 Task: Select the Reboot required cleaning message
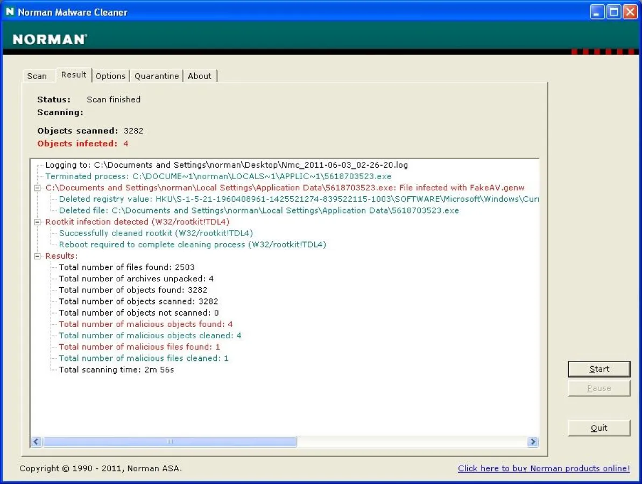pyautogui.click(x=191, y=244)
